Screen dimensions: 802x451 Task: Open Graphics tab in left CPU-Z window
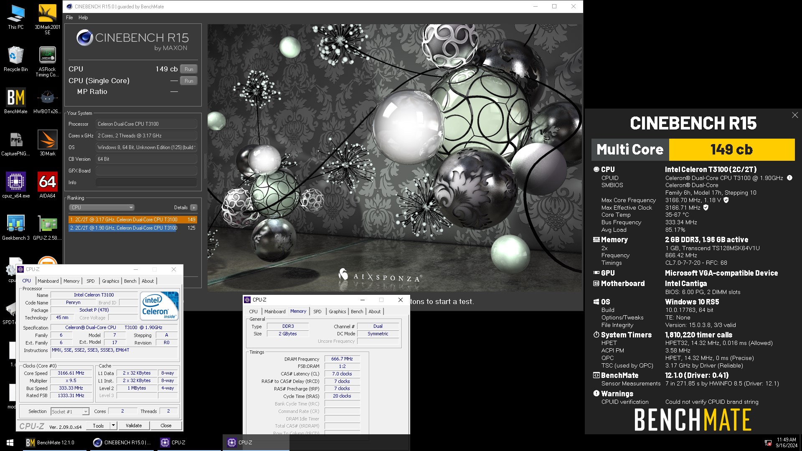coord(111,281)
